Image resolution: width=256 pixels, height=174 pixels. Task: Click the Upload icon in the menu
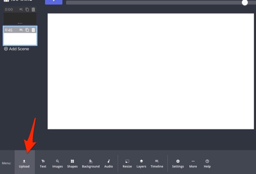pos(24,164)
